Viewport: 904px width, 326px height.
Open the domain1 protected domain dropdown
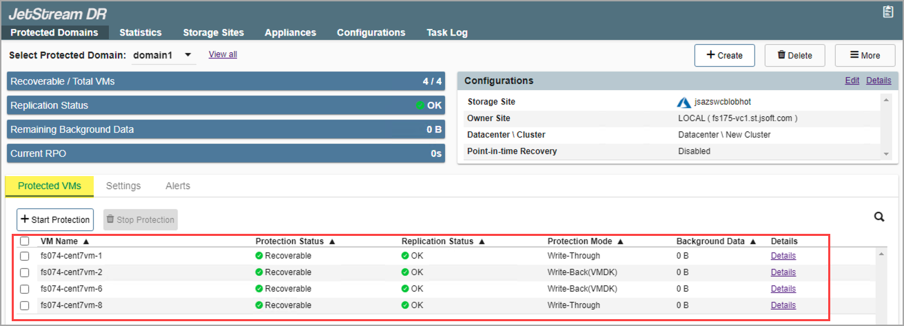(x=163, y=55)
